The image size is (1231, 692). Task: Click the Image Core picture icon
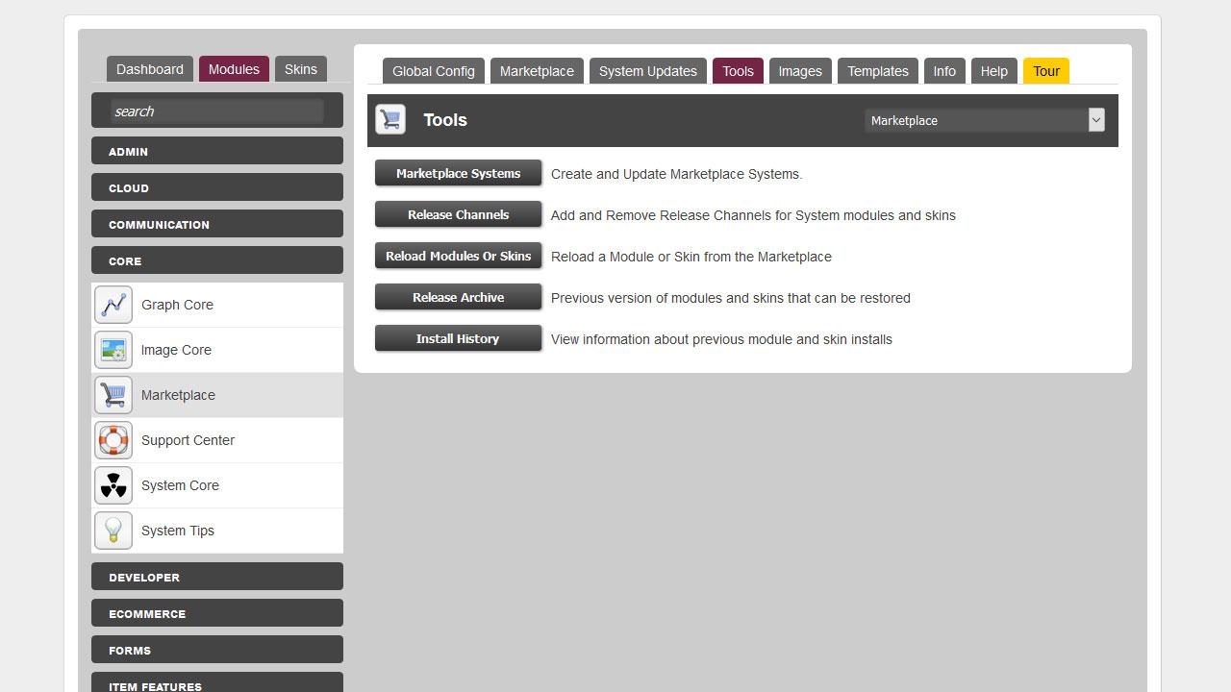tap(113, 350)
